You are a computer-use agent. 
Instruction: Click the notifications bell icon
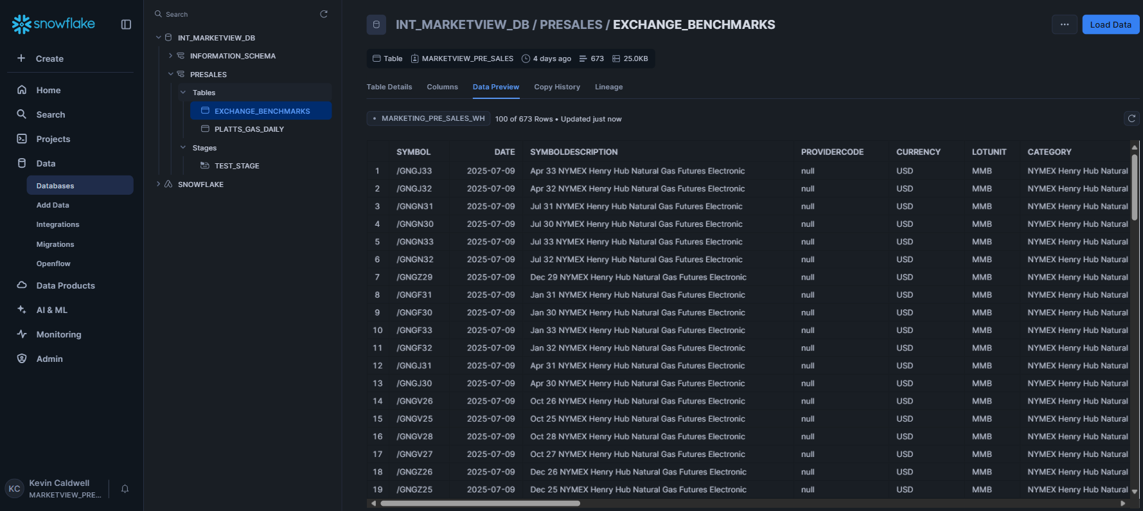tap(125, 489)
